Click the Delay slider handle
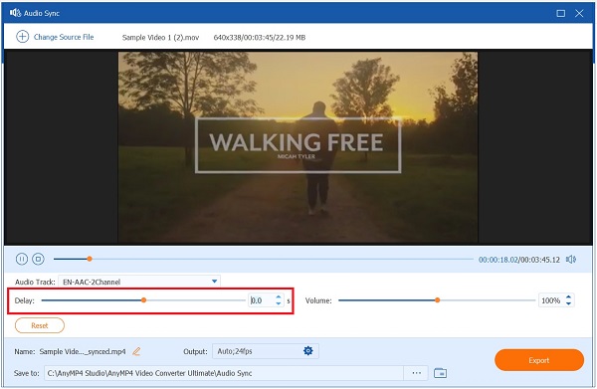The image size is (597, 389). point(144,300)
